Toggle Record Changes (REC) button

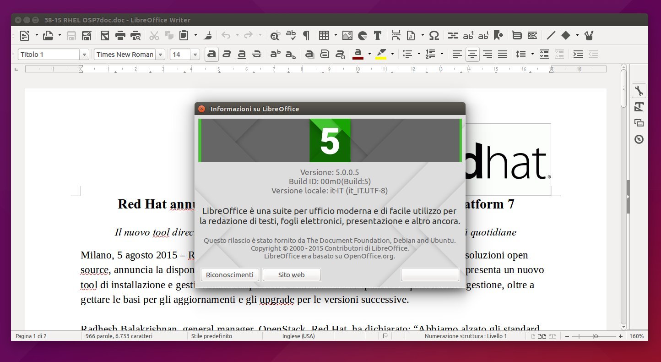532,35
